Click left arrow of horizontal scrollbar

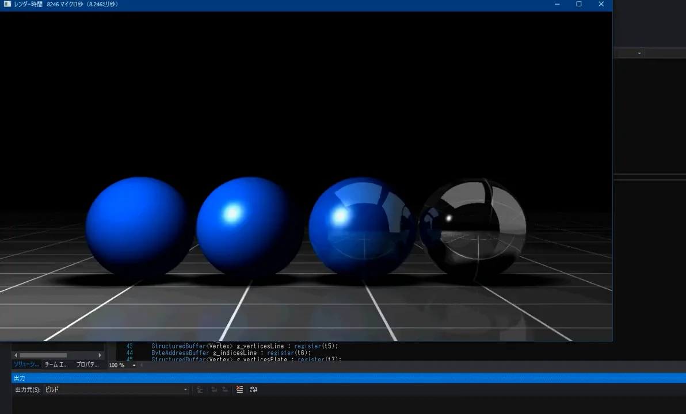[16, 355]
